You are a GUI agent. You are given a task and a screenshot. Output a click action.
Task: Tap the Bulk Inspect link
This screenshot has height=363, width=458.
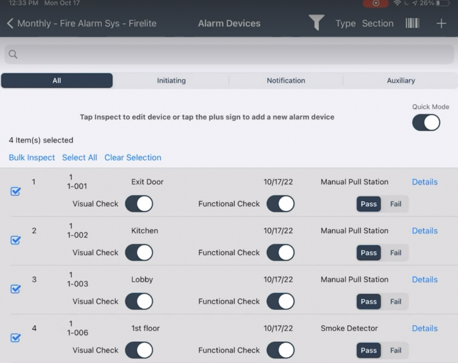pyautogui.click(x=32, y=157)
